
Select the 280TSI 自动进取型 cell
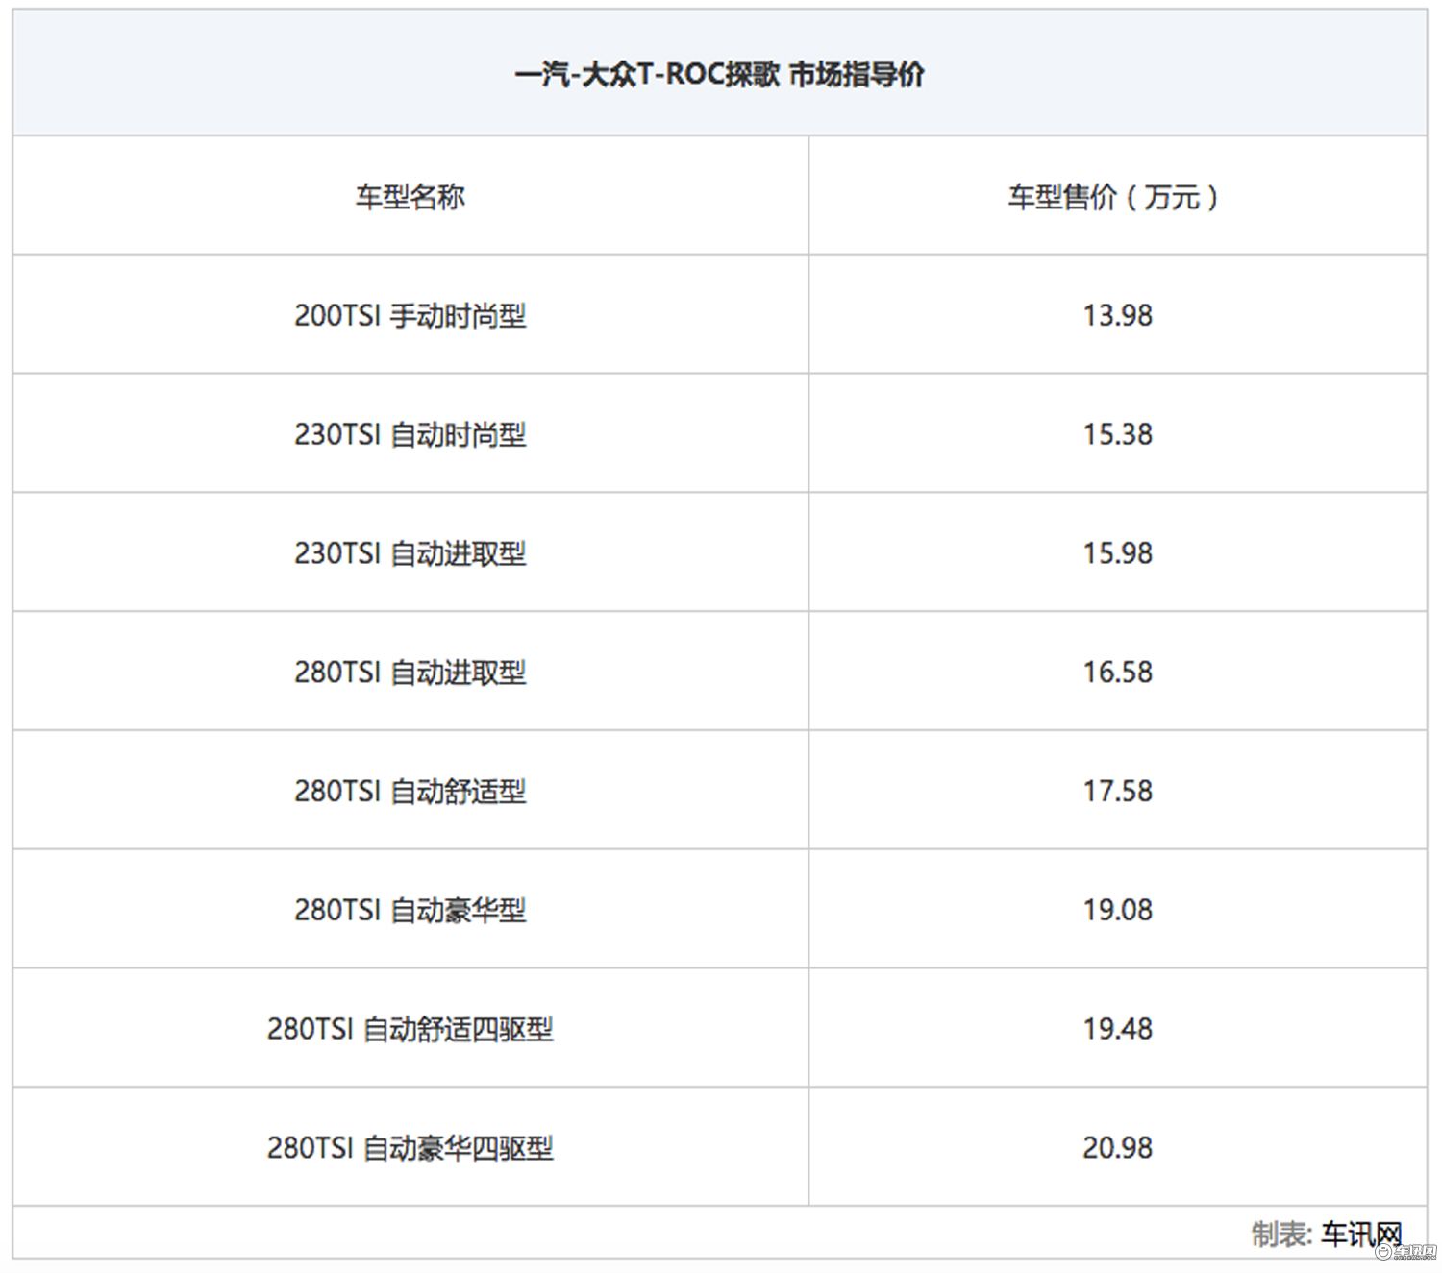coord(410,672)
